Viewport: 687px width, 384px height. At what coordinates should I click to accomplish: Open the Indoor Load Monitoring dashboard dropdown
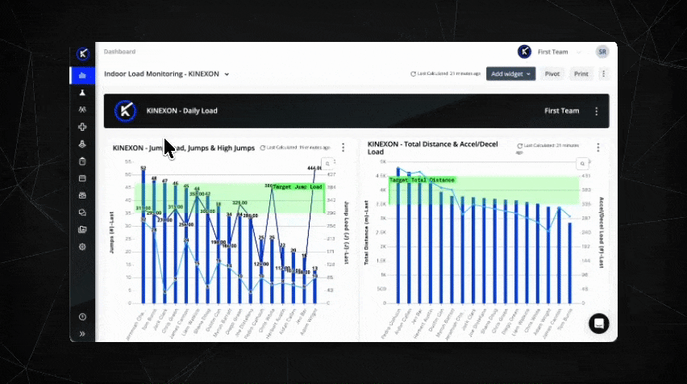pyautogui.click(x=167, y=74)
